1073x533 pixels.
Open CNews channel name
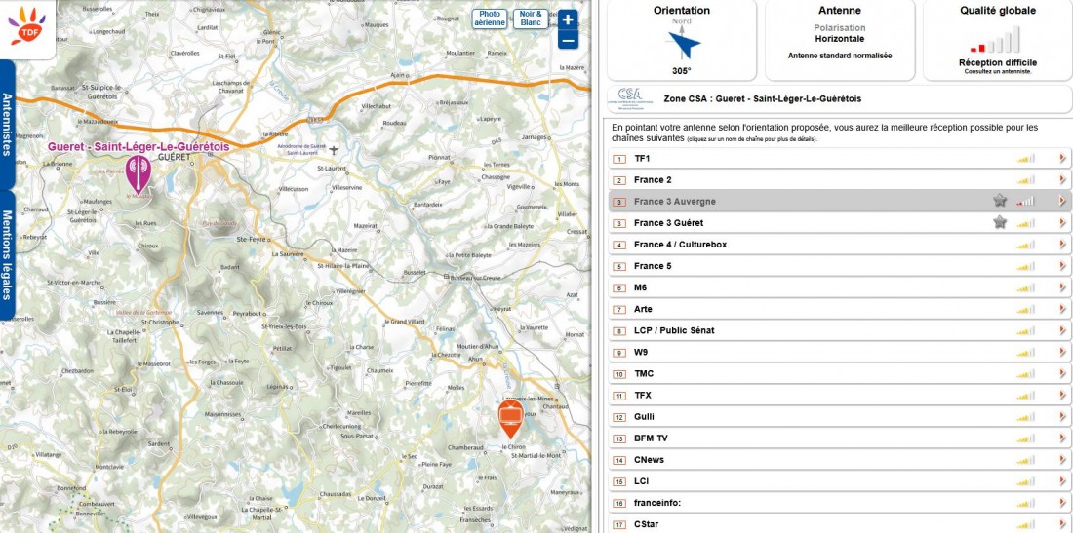649,460
